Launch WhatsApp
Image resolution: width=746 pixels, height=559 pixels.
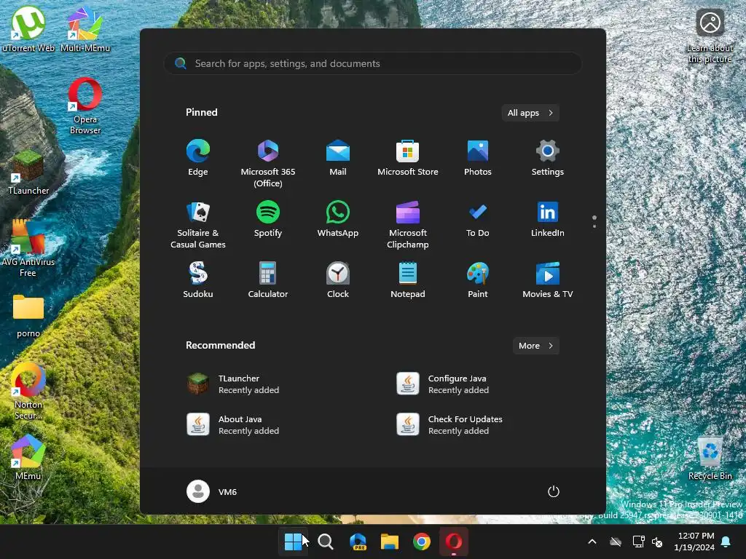tap(338, 219)
